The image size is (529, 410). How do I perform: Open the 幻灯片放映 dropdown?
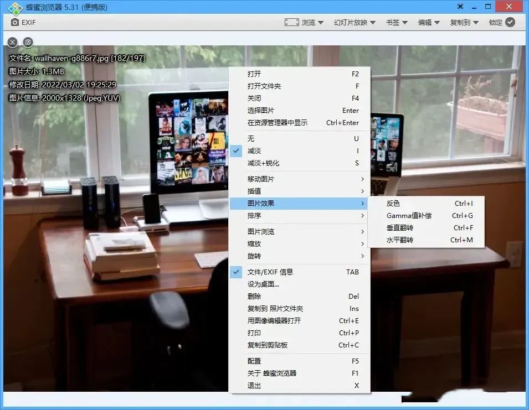(x=355, y=23)
